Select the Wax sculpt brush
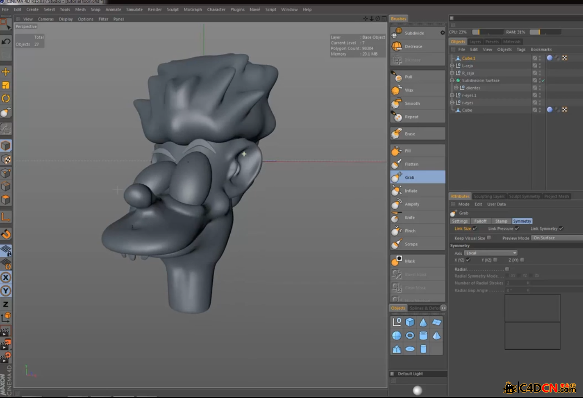583x398 pixels. click(418, 90)
